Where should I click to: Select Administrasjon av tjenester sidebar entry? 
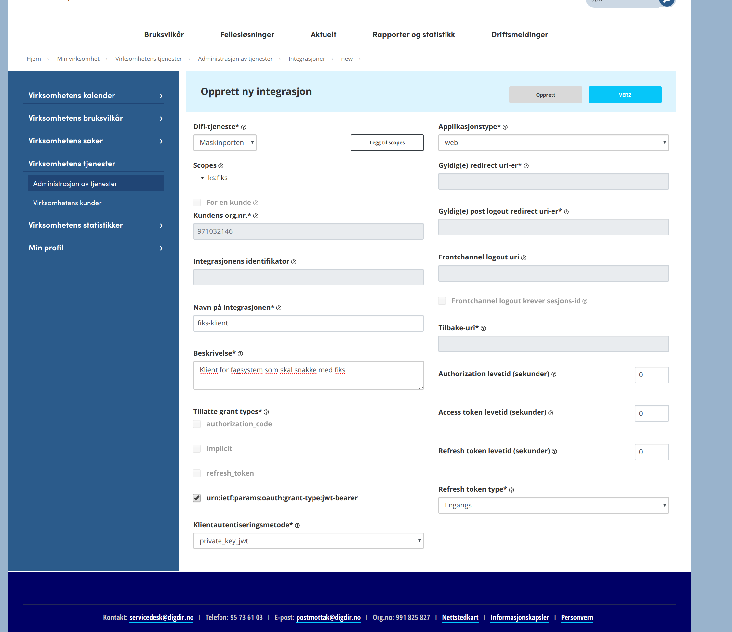[96, 184]
